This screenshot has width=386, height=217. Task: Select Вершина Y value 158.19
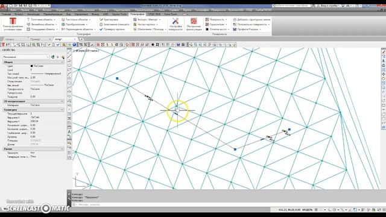(x=34, y=121)
